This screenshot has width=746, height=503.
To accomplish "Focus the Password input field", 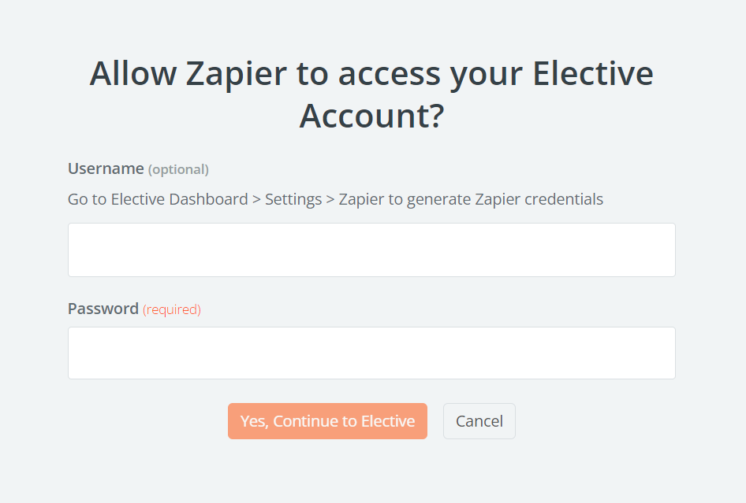I will tap(371, 353).
